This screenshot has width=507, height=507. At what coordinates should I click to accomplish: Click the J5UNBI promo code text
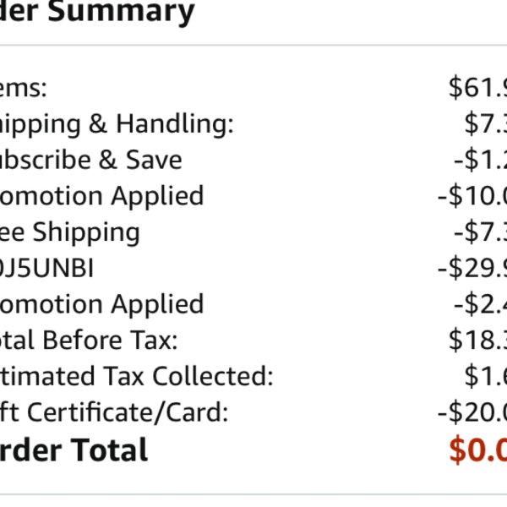(46, 269)
